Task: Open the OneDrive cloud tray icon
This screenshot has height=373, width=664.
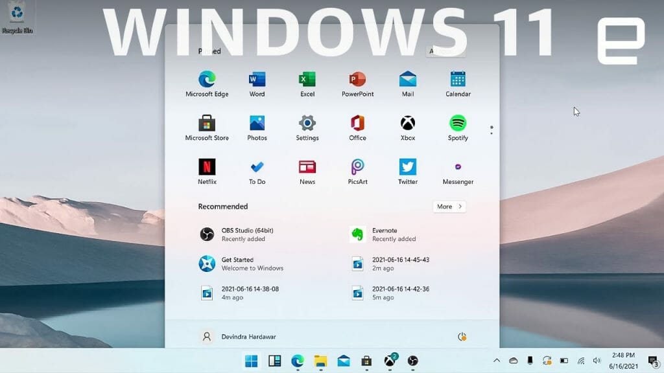Action: tap(514, 361)
